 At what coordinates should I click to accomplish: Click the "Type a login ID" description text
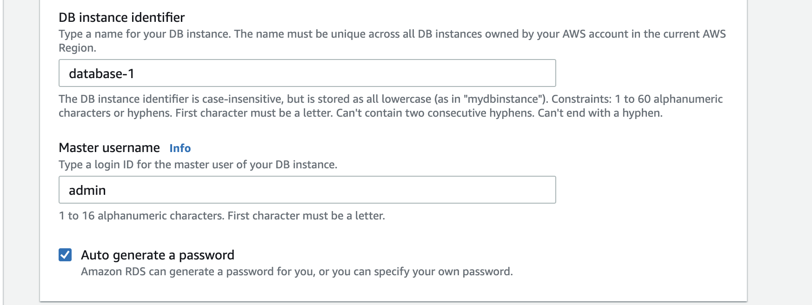pyautogui.click(x=198, y=165)
